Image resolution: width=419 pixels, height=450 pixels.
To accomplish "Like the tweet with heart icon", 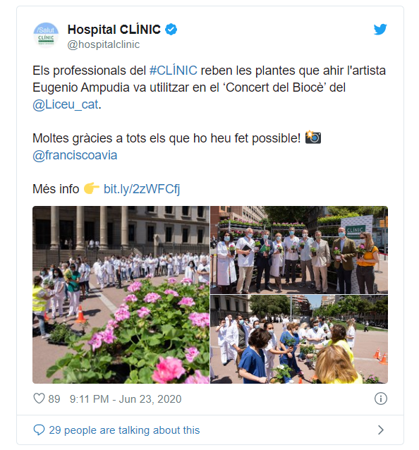I will coord(39,399).
